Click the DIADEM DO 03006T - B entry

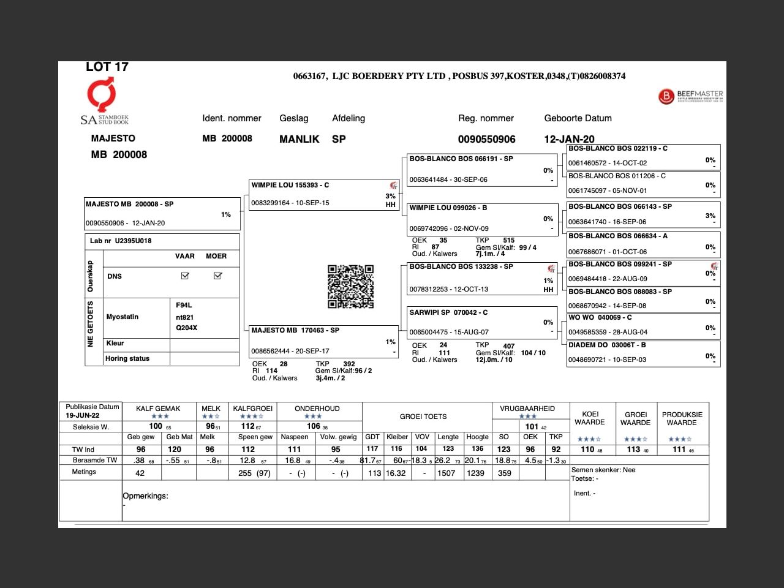pyautogui.click(x=643, y=353)
